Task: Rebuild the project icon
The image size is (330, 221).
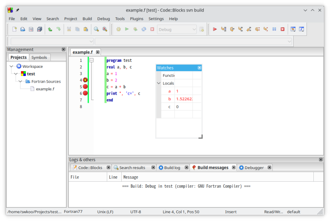Action: click(144, 29)
